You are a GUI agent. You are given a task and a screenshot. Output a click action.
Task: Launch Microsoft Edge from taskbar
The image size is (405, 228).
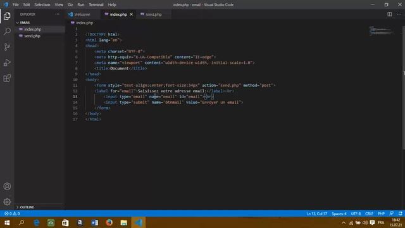click(x=37, y=222)
